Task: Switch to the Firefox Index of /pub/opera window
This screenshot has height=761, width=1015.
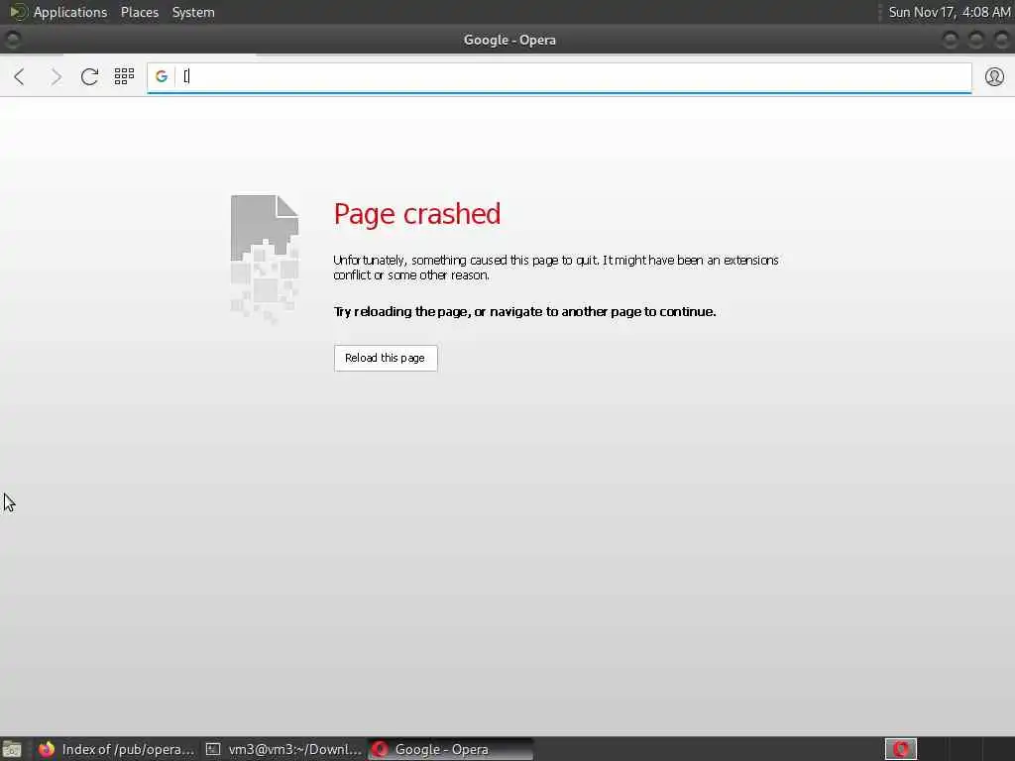Action: pyautogui.click(x=117, y=749)
